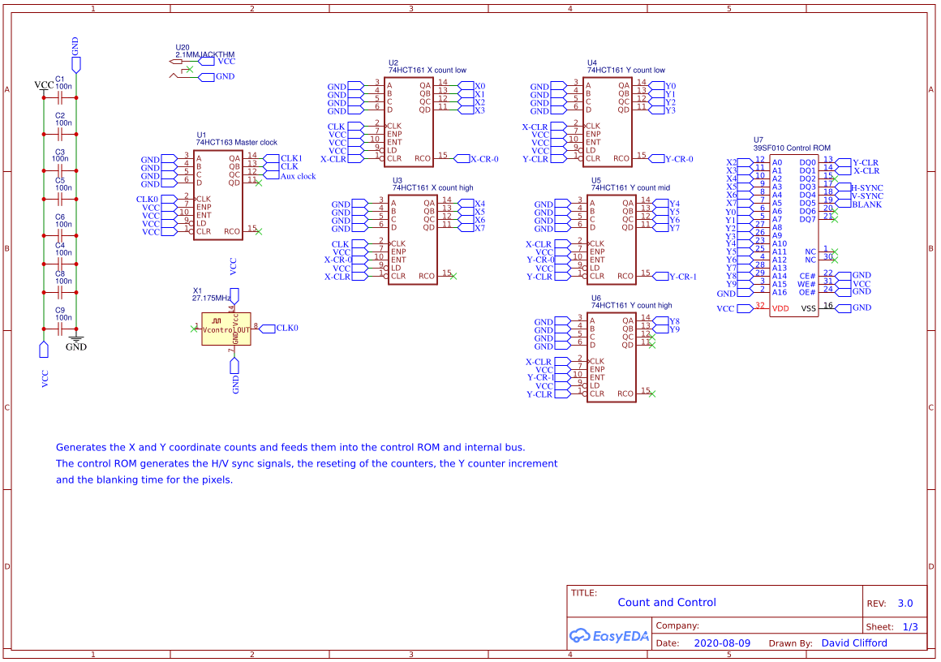Screen dimensions: 941x662
Task: Select capacitor C3 100n symbol
Action: coord(60,170)
